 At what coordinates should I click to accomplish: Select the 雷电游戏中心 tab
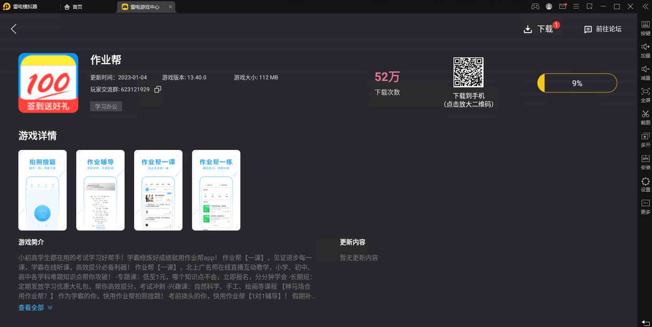pos(145,7)
